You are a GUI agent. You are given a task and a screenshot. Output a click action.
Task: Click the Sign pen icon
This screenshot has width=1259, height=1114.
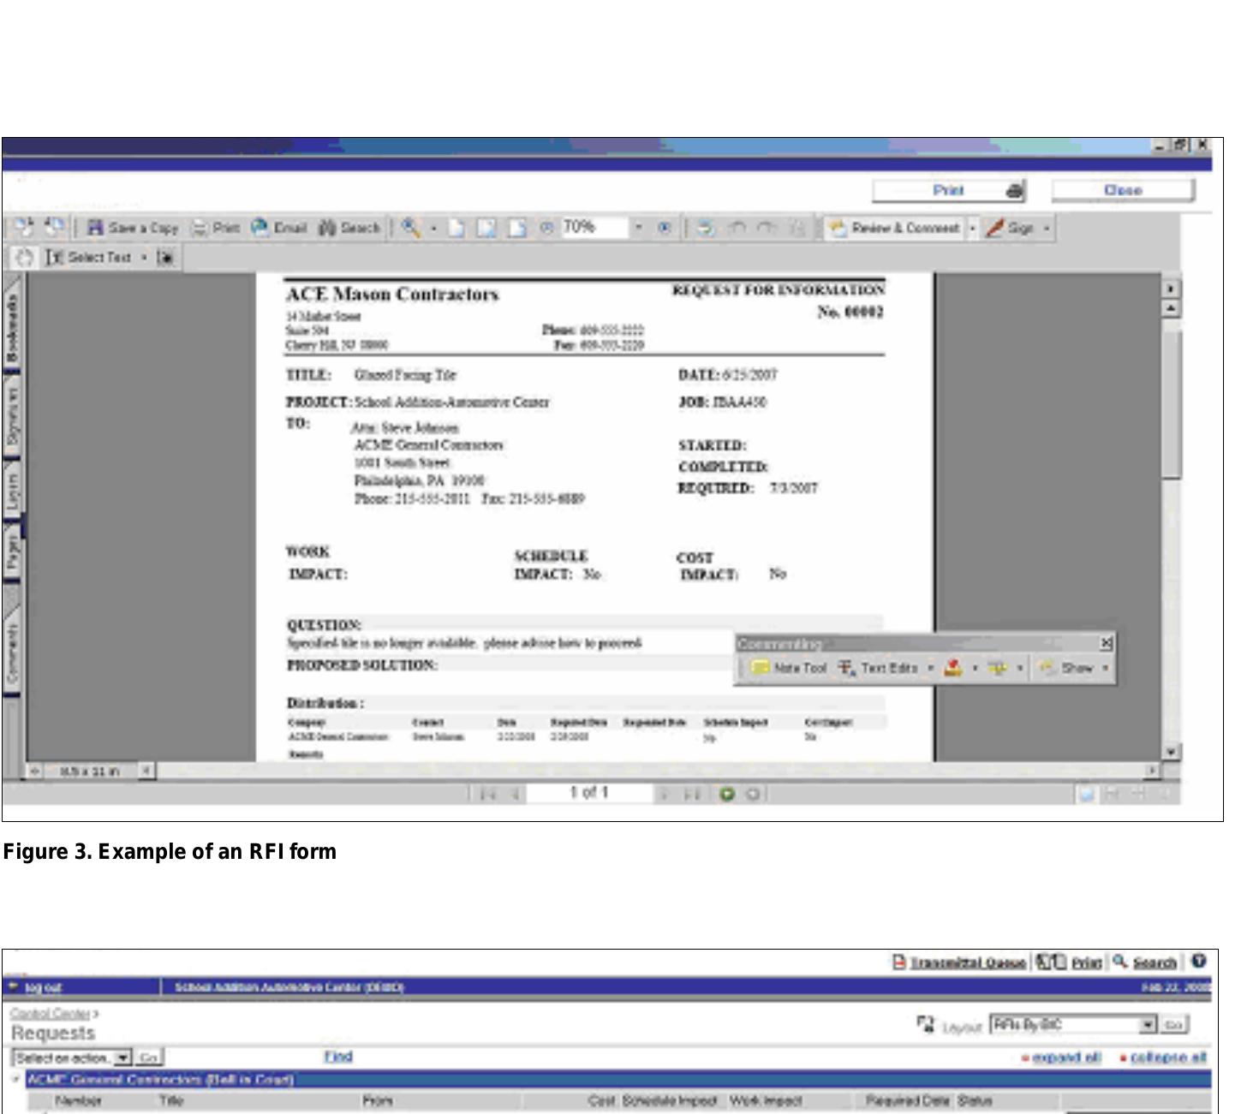point(995,228)
